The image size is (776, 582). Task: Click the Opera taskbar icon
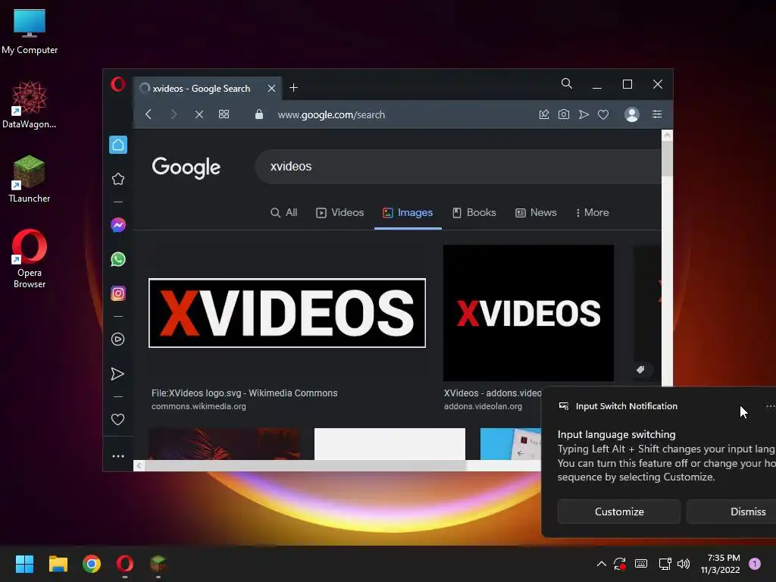point(125,564)
